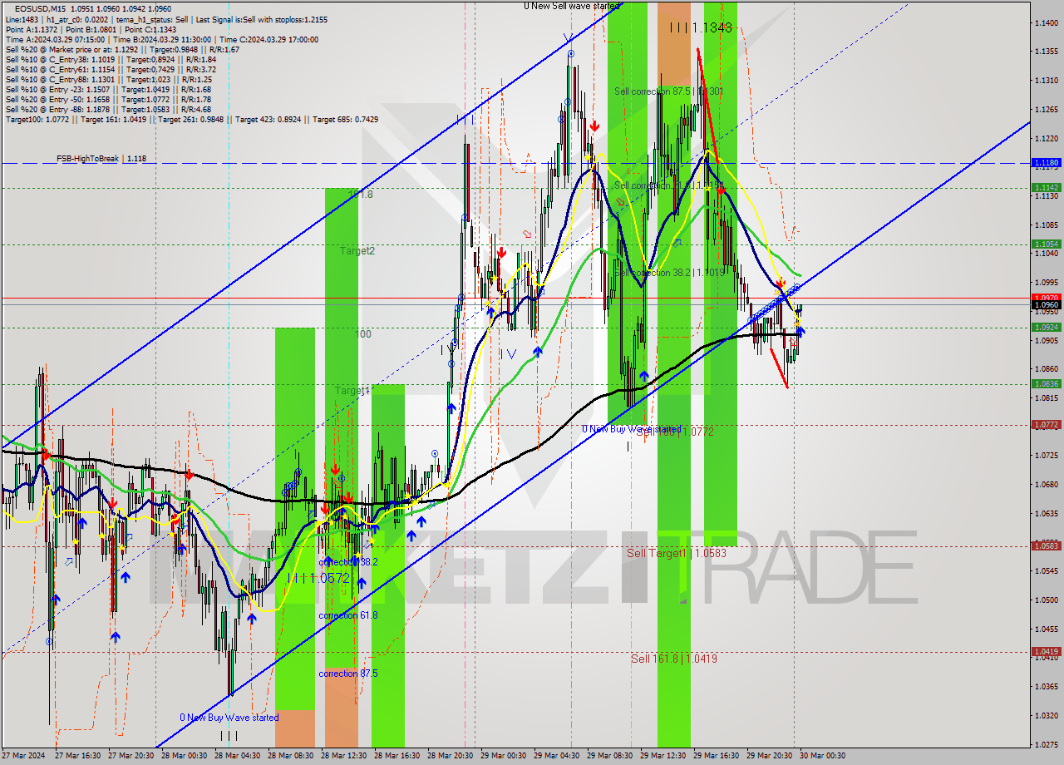
Task: Select the 'Line:1483' indicator status line
Action: tap(166, 19)
